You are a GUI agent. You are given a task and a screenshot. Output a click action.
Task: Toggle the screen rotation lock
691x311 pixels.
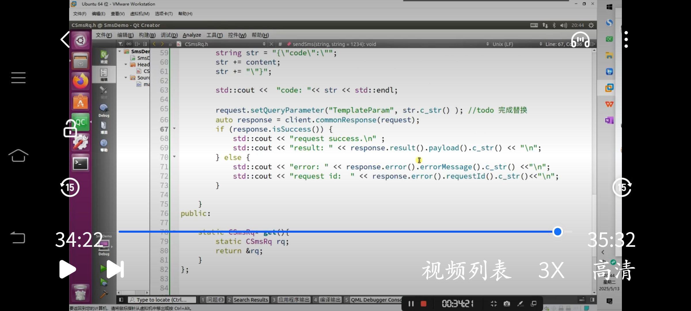[x=70, y=128]
